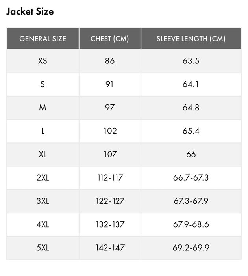Click the 2XL size label

(43, 177)
